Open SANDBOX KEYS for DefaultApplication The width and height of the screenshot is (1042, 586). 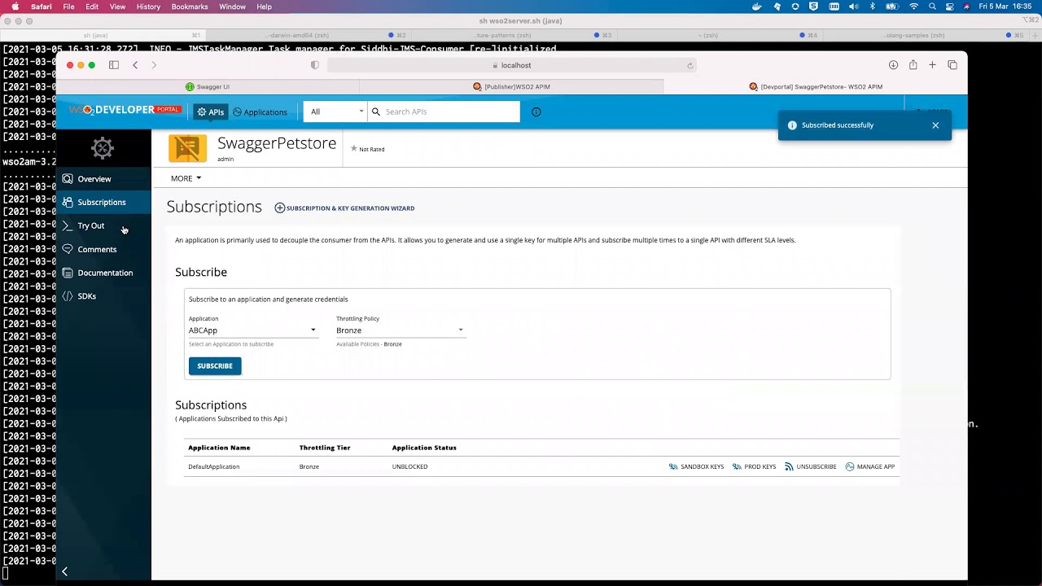coord(696,467)
